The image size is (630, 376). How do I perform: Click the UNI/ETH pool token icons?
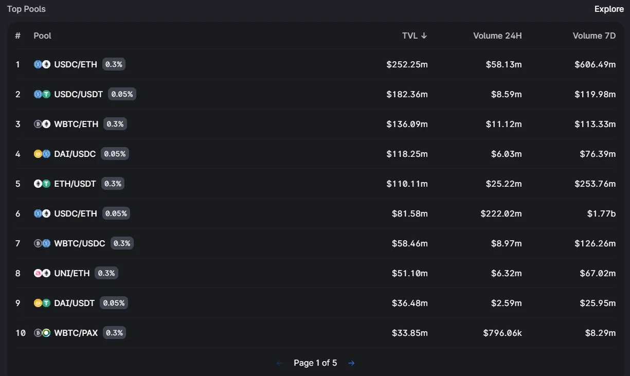pyautogui.click(x=42, y=273)
